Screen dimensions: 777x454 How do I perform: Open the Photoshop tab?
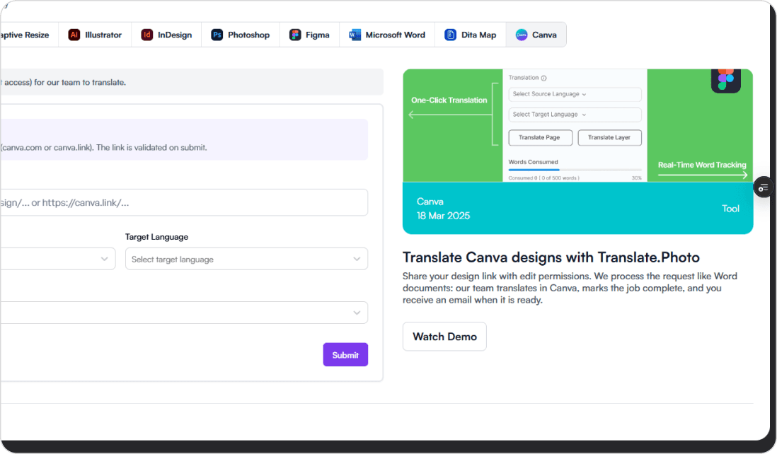pos(241,35)
